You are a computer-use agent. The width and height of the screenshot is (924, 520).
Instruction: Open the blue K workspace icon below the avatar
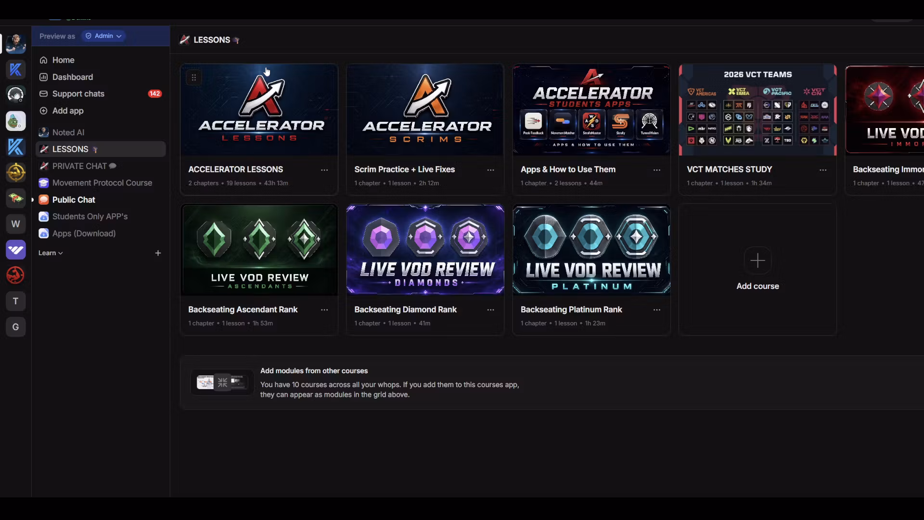[x=15, y=69]
